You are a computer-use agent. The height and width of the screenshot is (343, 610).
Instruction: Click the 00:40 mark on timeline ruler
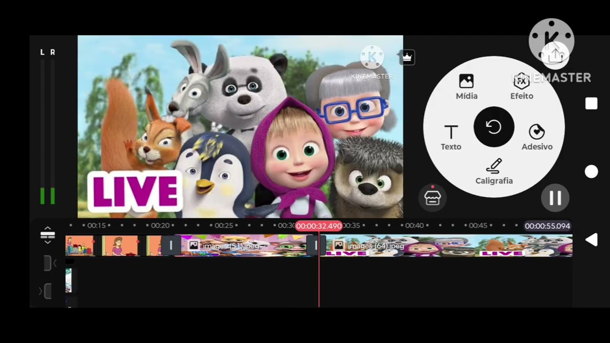(415, 225)
